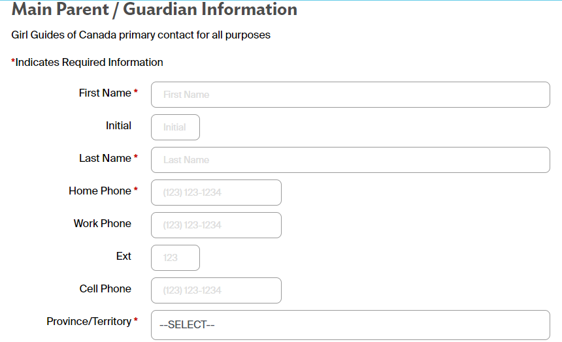Click the "Ext" label text

click(124, 256)
